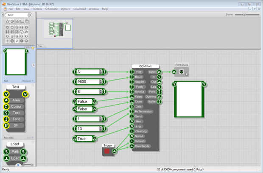Click the Load component's Path input connector
This screenshot has height=173, width=263.
[6, 151]
